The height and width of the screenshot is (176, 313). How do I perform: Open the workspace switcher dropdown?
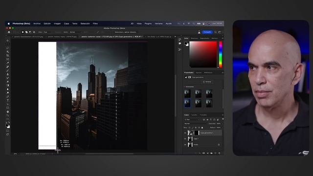(220, 32)
